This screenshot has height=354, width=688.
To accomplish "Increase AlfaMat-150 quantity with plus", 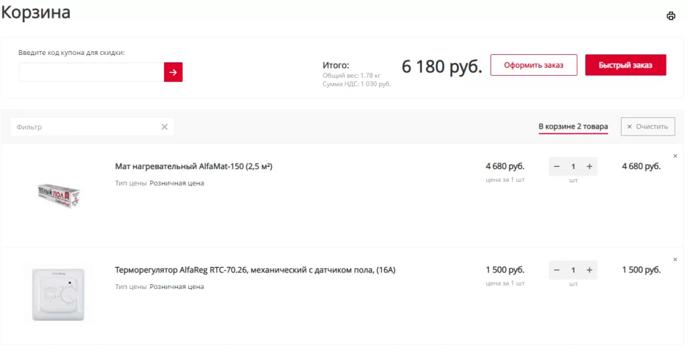I will point(589,166).
